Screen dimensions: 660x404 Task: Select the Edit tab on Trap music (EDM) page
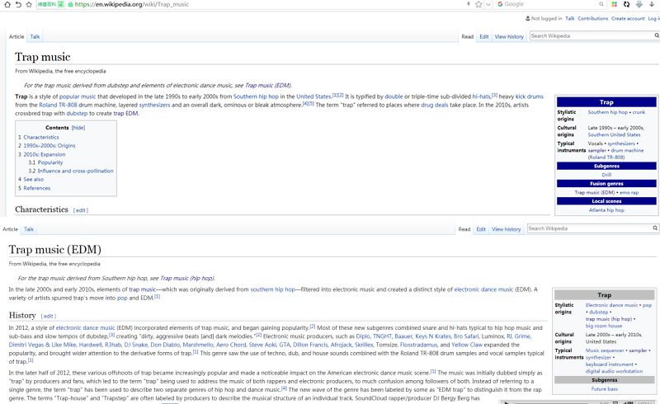[481, 229]
